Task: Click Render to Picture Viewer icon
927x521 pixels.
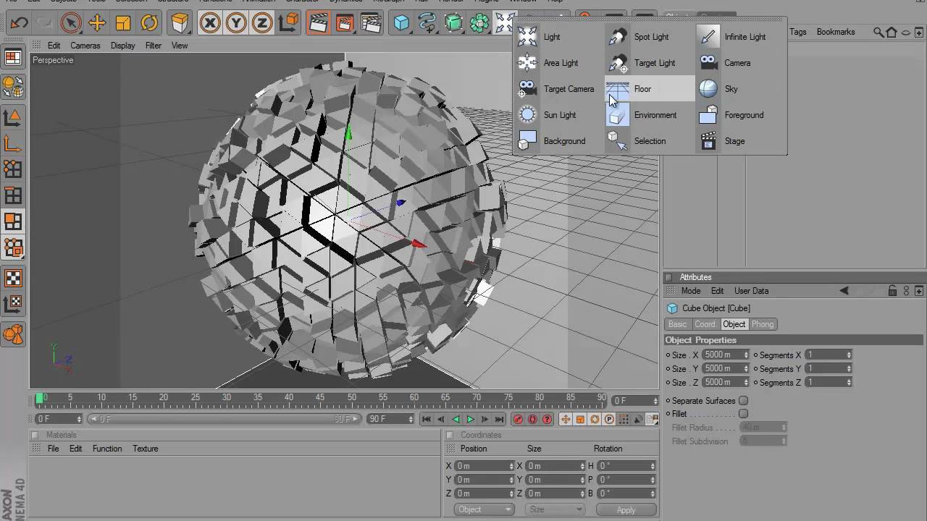Action: (x=344, y=23)
